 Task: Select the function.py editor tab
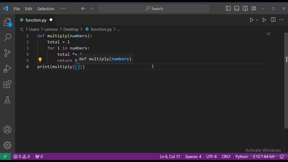(x=36, y=20)
